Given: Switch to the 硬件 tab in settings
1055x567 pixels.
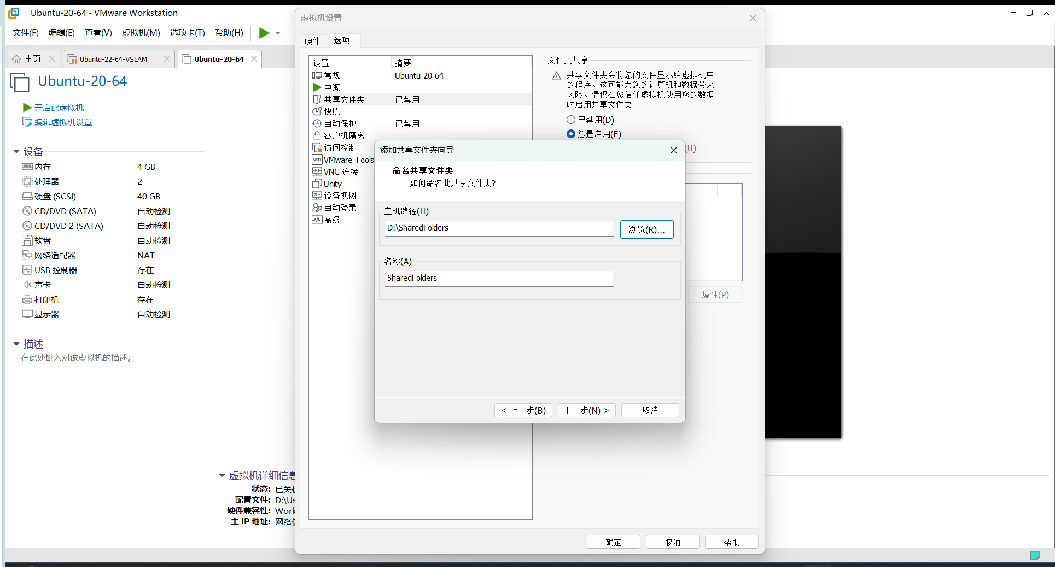Looking at the screenshot, I should click(312, 41).
